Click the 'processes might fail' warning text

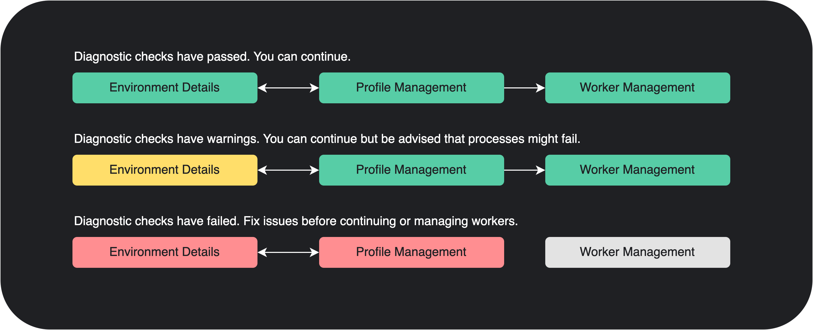tap(524, 139)
